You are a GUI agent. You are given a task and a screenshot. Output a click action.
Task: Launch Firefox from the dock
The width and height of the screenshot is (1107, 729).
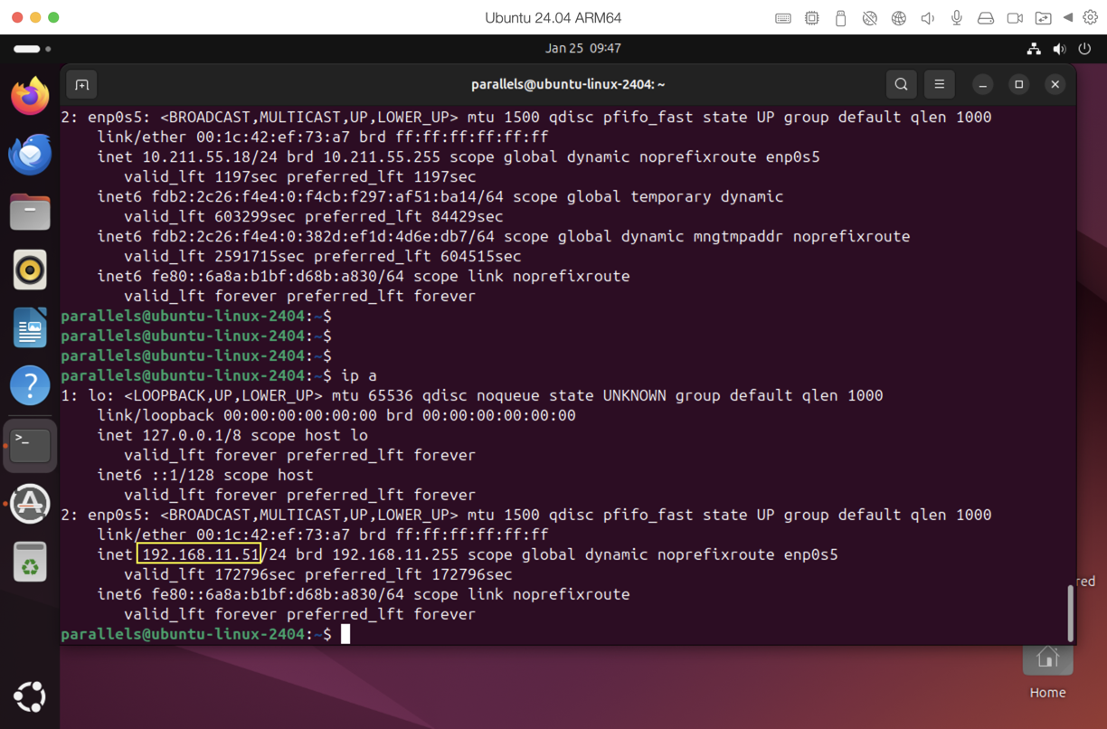click(30, 96)
